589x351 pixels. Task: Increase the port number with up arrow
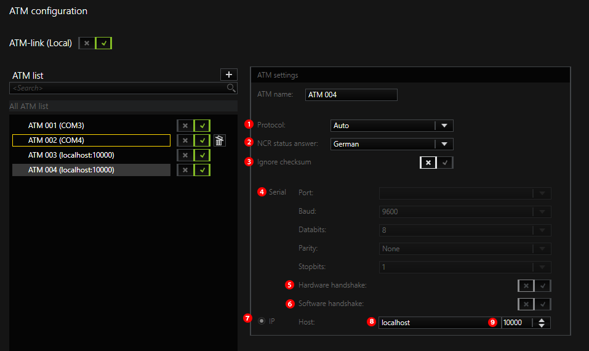[x=541, y=320]
